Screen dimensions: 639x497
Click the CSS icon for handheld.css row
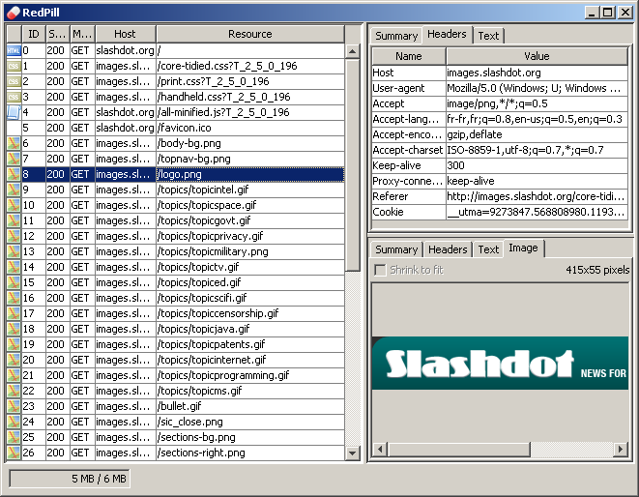[x=14, y=97]
